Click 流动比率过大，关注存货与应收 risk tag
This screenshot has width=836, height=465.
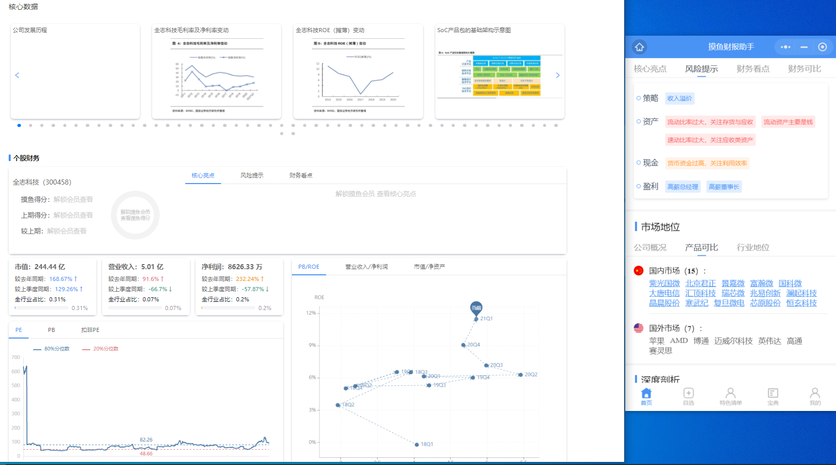coord(710,122)
